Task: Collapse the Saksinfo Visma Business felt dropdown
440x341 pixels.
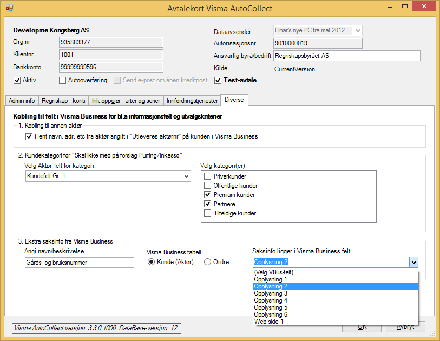Action: (x=413, y=263)
